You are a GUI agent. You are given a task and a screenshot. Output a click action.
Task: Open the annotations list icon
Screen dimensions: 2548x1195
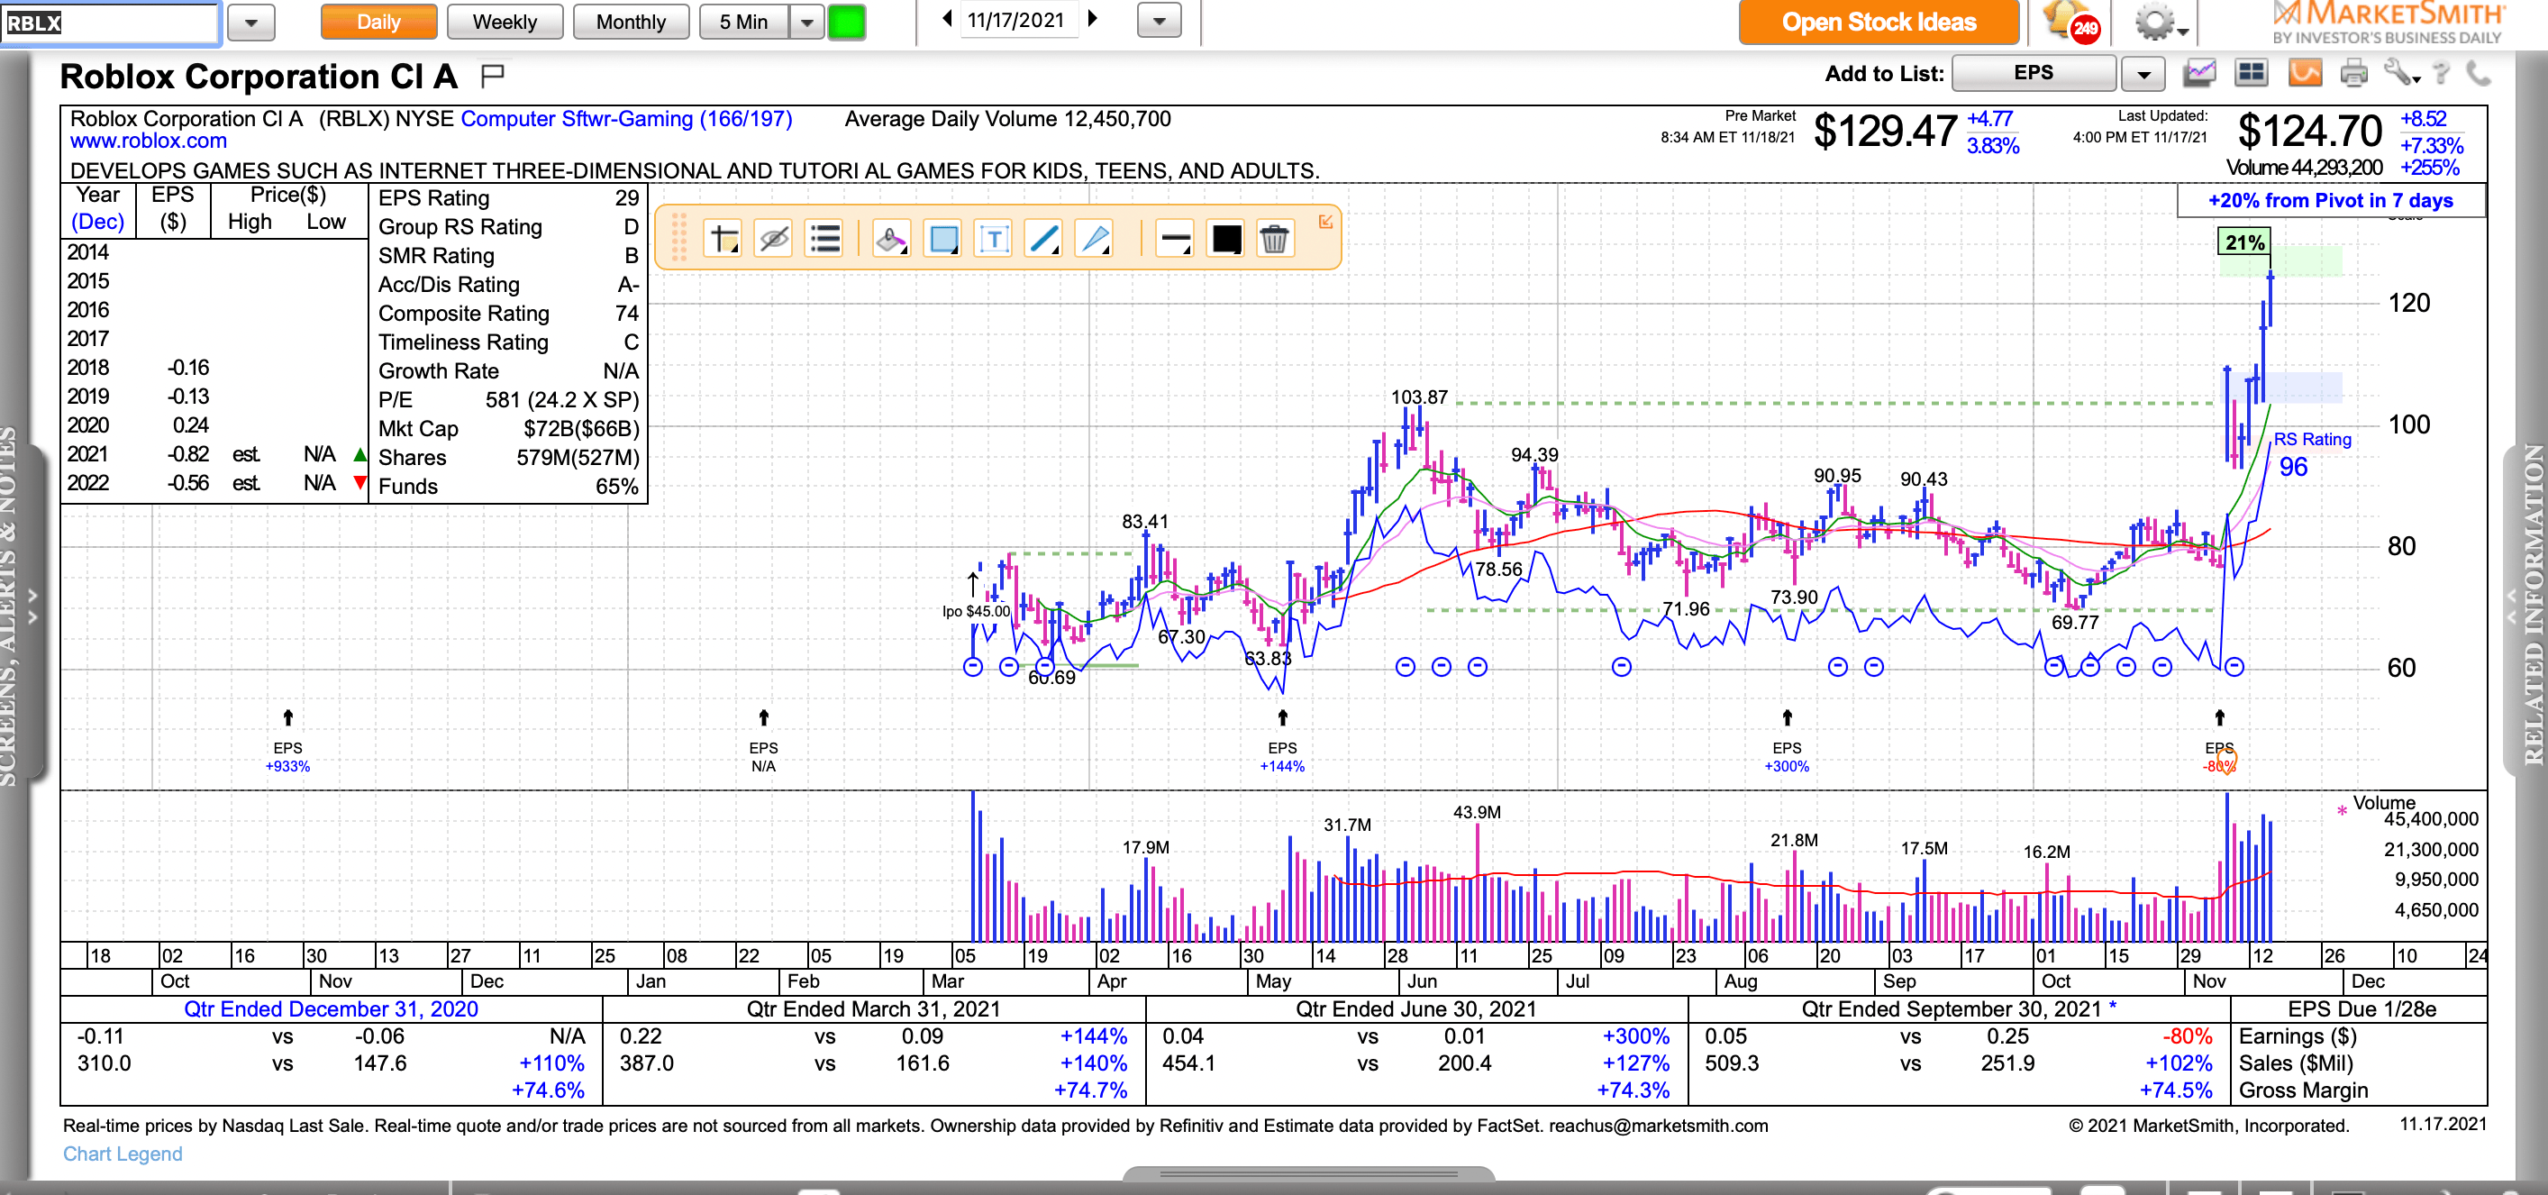coord(824,239)
